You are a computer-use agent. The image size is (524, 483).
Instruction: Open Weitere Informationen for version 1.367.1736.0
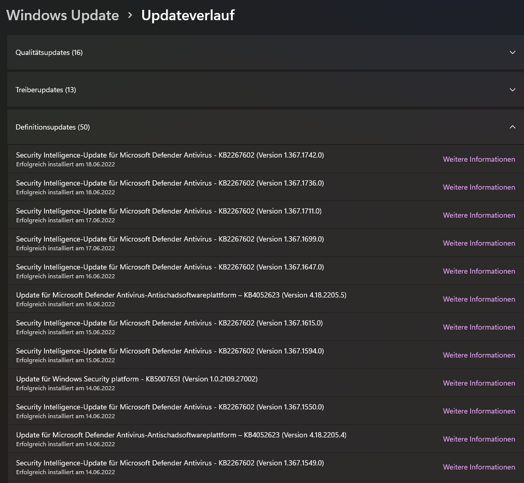pos(479,187)
